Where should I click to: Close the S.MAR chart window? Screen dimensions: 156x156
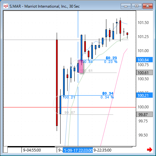[x=148, y=6]
